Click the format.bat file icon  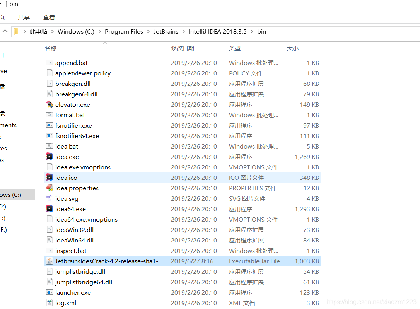click(49, 115)
